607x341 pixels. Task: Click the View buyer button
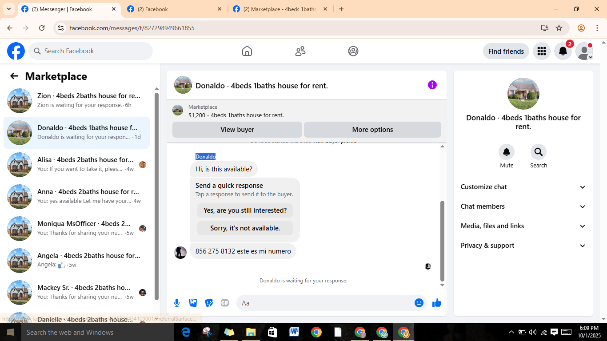[x=237, y=130]
